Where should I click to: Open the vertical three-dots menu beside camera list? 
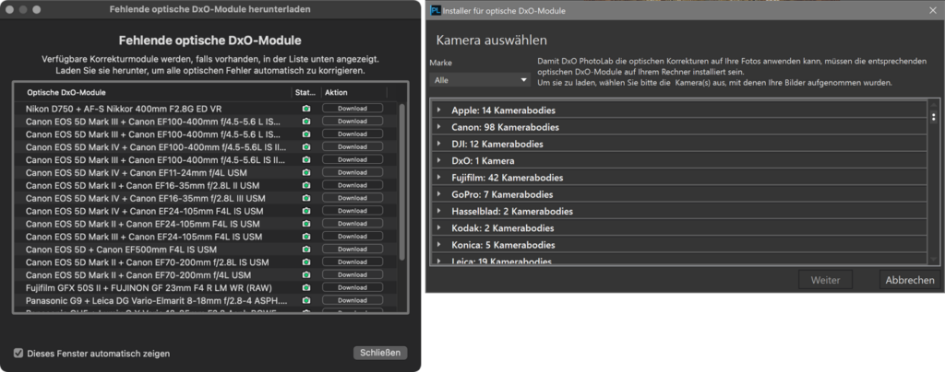(x=934, y=117)
